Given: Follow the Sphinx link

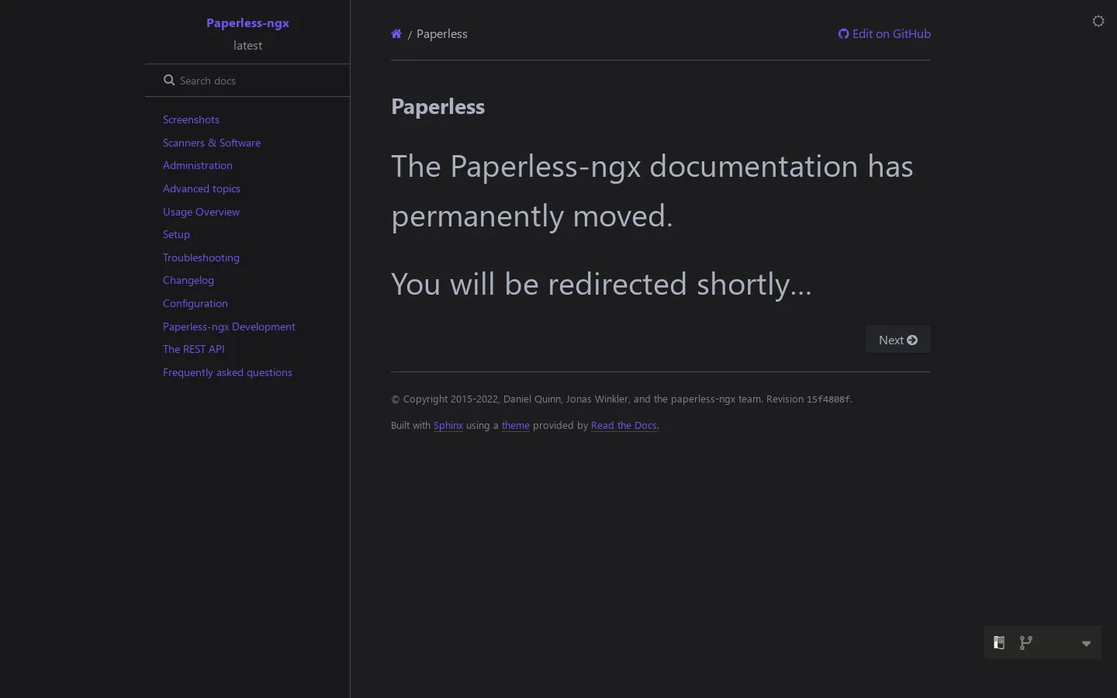Looking at the screenshot, I should pyautogui.click(x=448, y=425).
